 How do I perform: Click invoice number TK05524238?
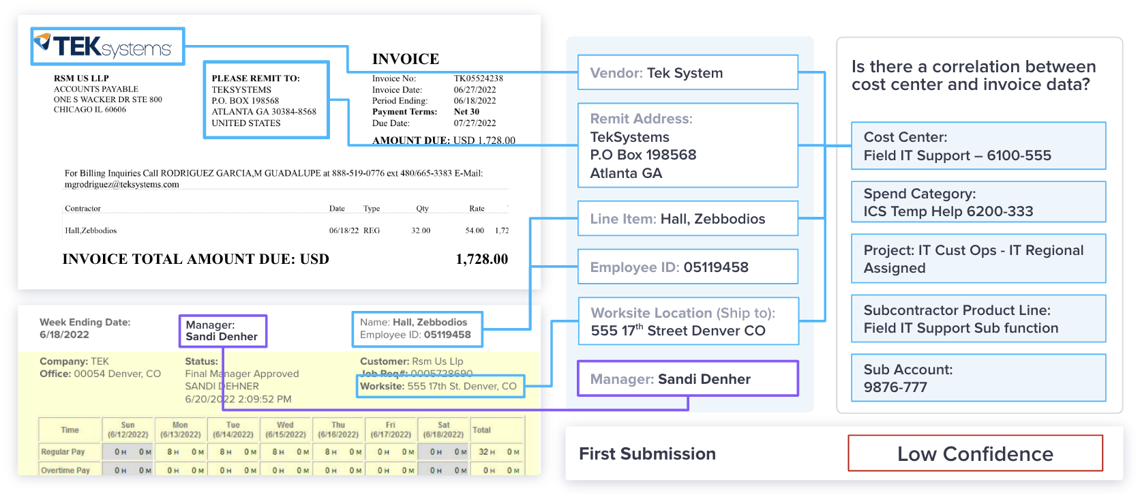click(x=479, y=78)
